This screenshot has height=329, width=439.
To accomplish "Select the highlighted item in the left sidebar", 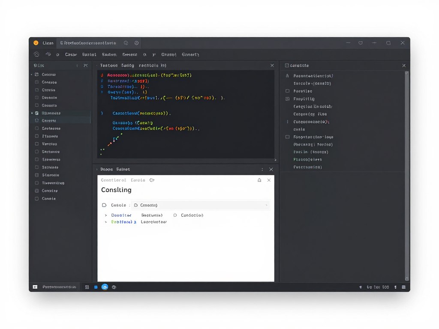I will pyautogui.click(x=51, y=113).
